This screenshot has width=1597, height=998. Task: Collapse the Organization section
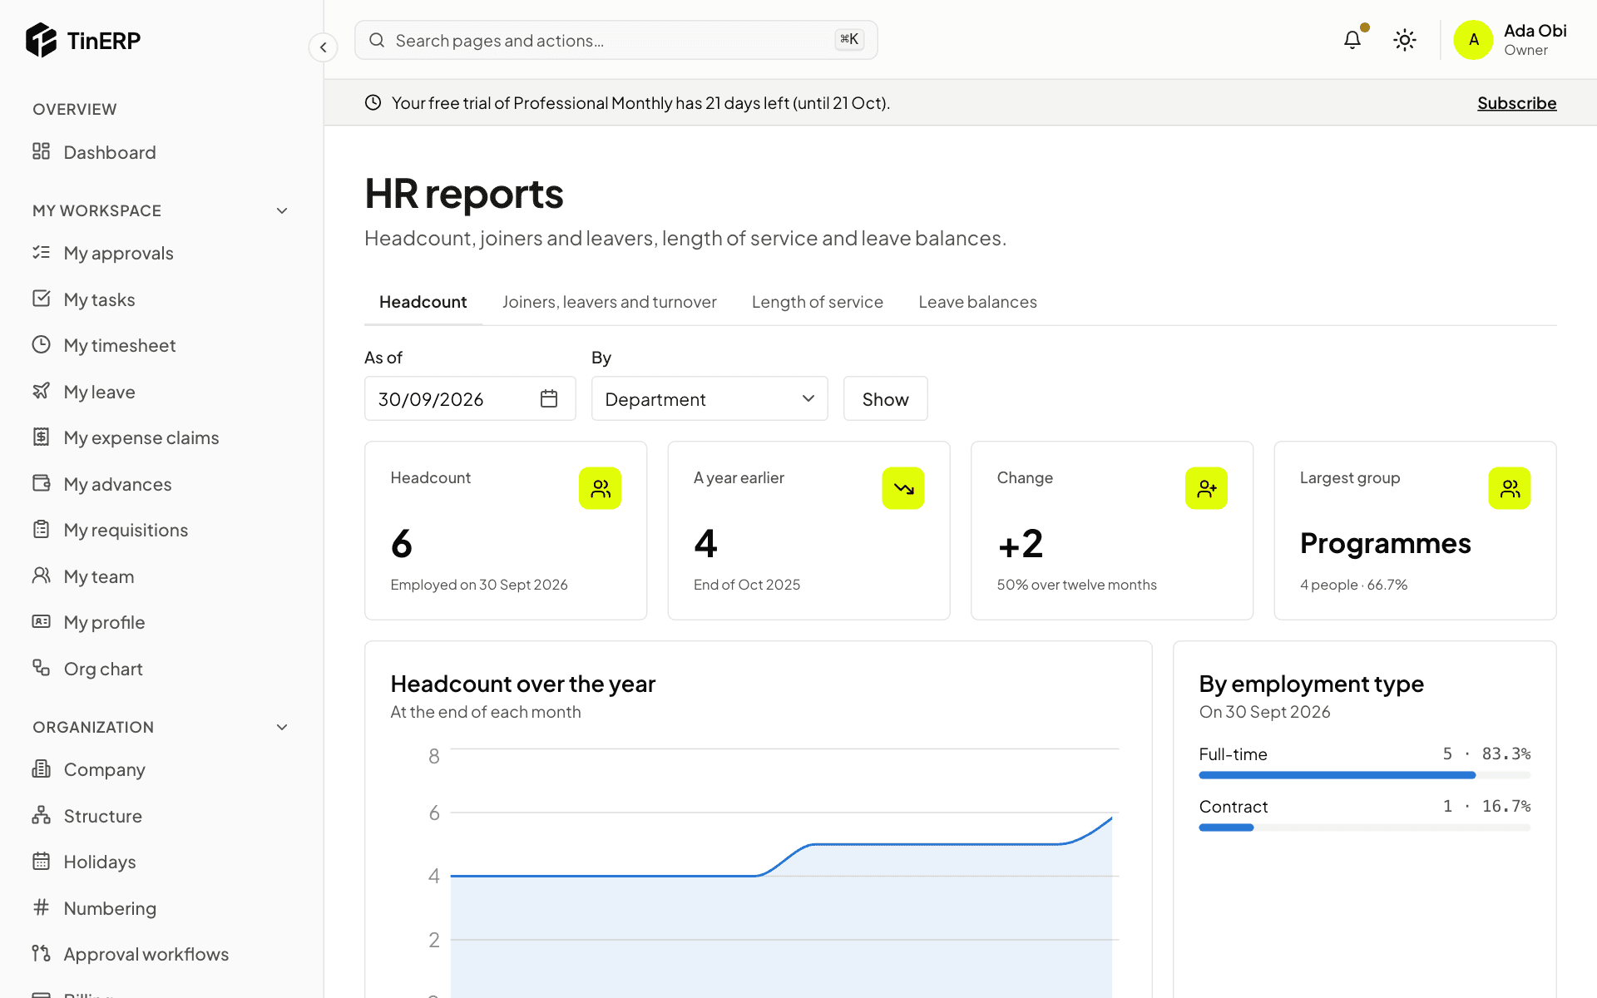tap(282, 727)
